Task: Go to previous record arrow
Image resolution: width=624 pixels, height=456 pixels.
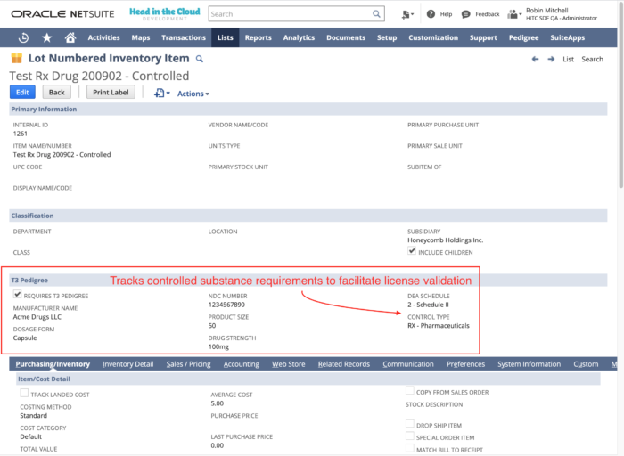Action: [x=535, y=60]
